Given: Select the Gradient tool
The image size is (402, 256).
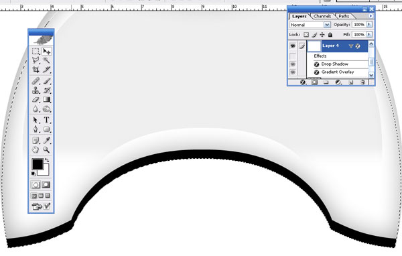Looking at the screenshot, I should pos(46,100).
